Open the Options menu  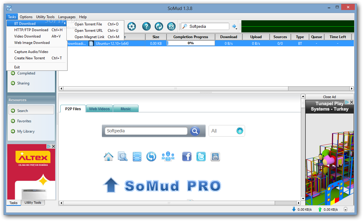[x=26, y=17]
